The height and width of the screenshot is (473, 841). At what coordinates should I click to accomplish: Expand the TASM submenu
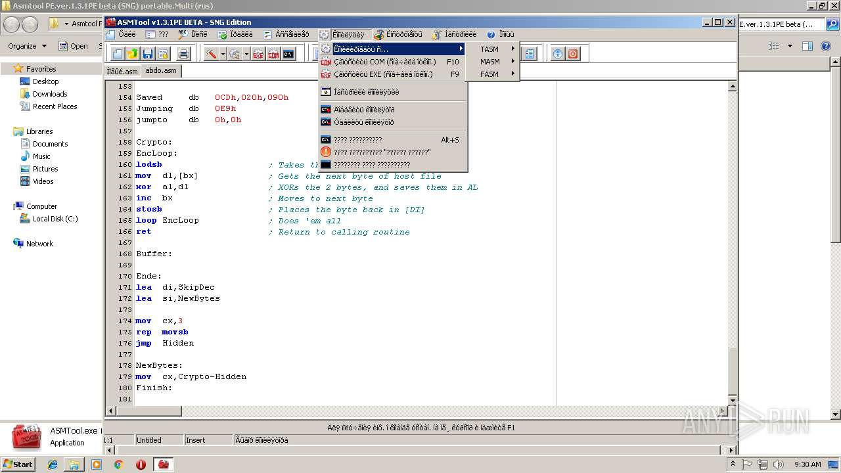pos(492,49)
